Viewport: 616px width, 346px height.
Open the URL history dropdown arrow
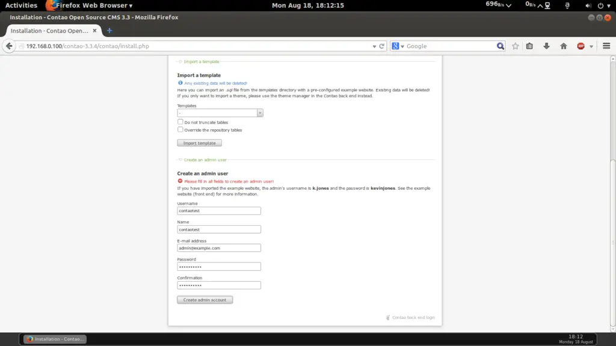[374, 46]
